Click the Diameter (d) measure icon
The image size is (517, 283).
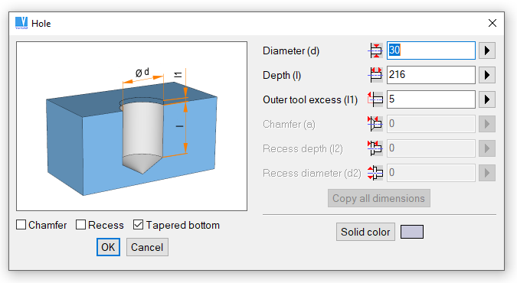point(375,50)
